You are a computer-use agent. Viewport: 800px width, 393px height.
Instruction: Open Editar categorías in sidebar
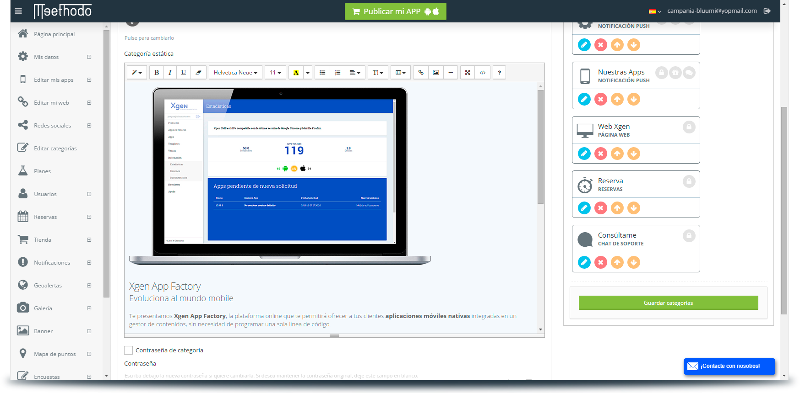point(55,149)
